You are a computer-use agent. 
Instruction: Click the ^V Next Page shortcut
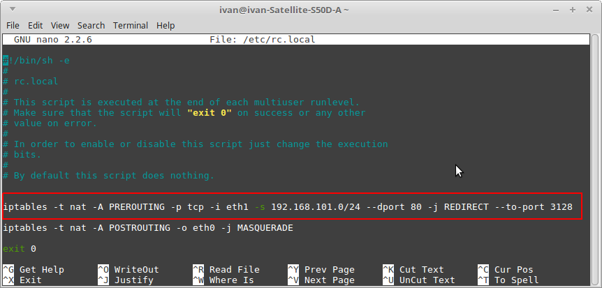321,280
